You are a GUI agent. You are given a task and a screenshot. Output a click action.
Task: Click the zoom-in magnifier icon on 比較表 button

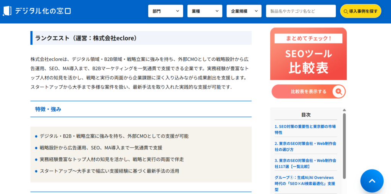[338, 92]
